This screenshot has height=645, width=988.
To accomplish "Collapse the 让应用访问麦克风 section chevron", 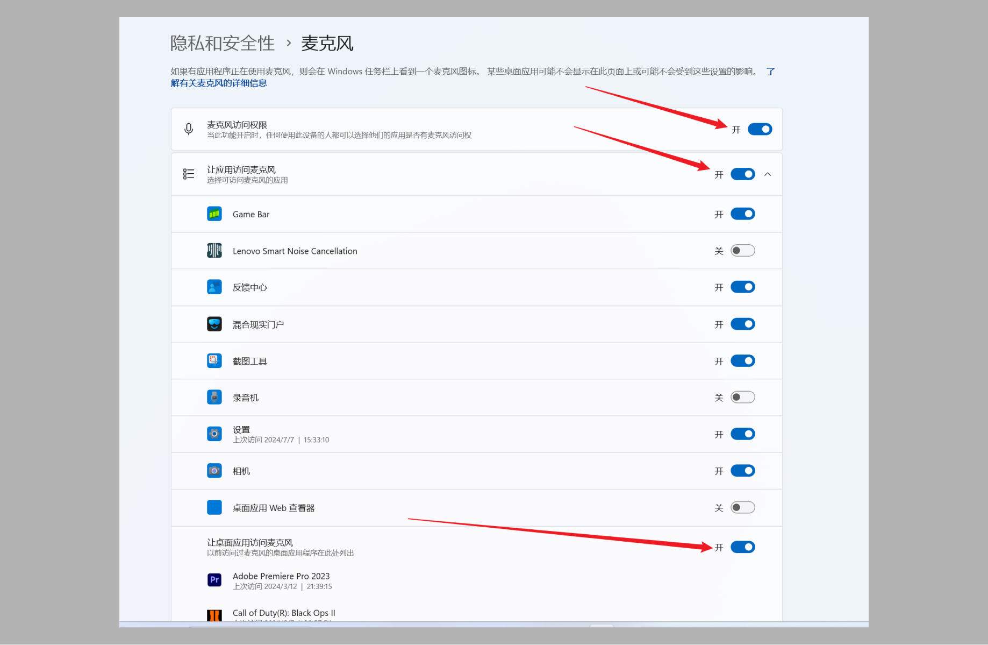I will tap(768, 174).
